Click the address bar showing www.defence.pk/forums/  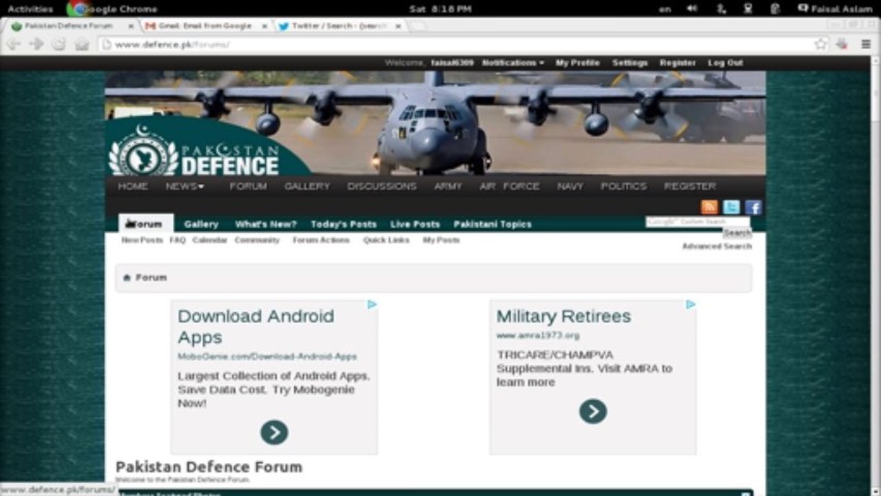click(455, 44)
